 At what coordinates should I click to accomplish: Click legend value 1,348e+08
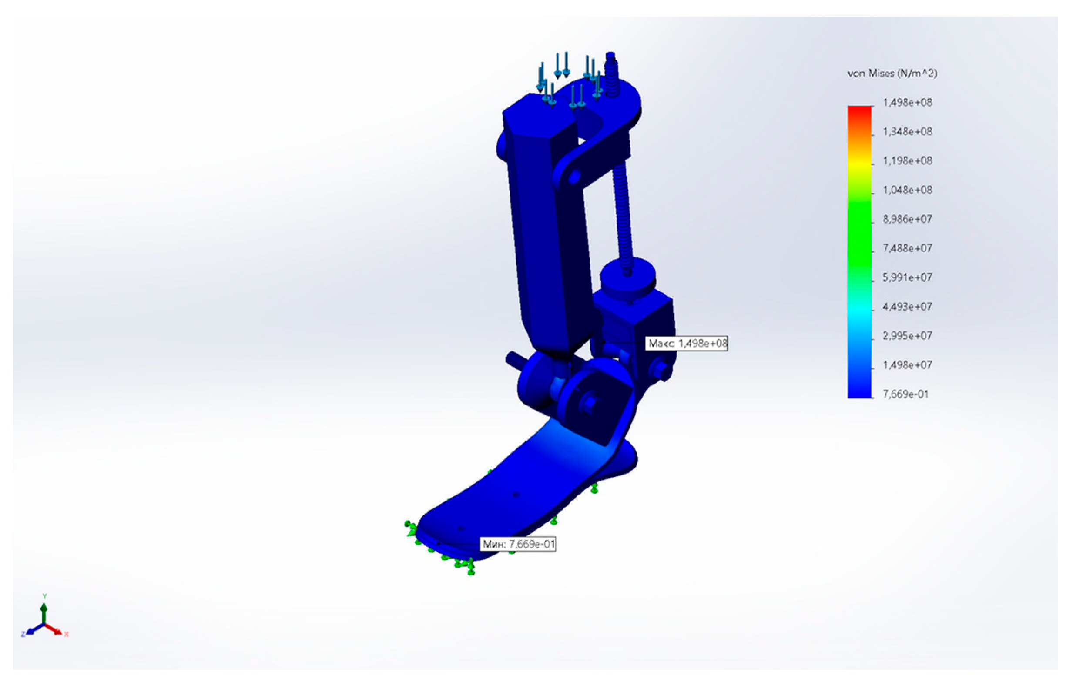[x=907, y=131]
